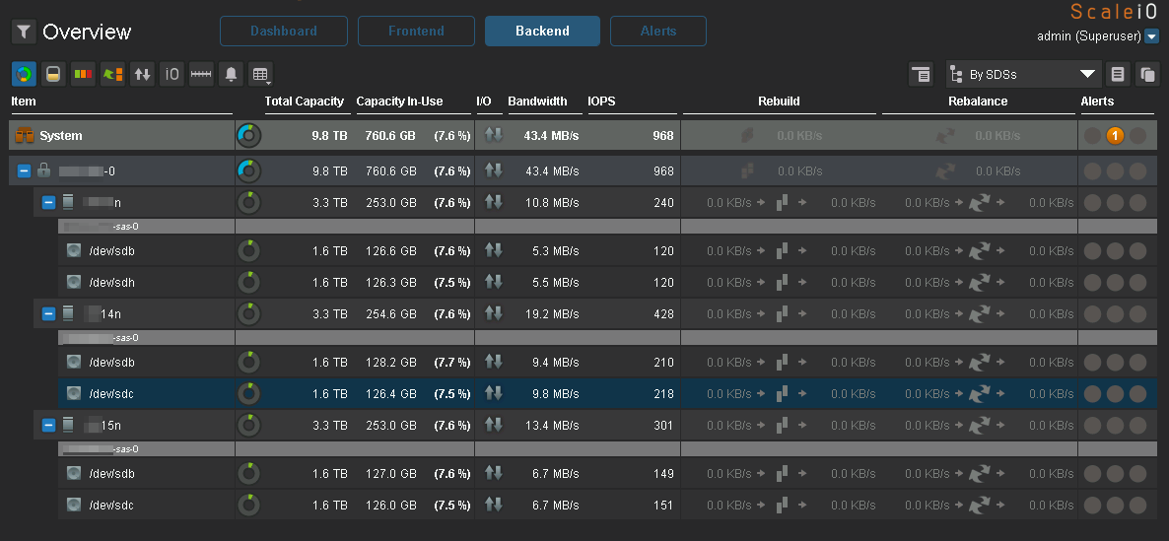Collapse the 15n SDS node
The width and height of the screenshot is (1169, 541).
pos(48,426)
